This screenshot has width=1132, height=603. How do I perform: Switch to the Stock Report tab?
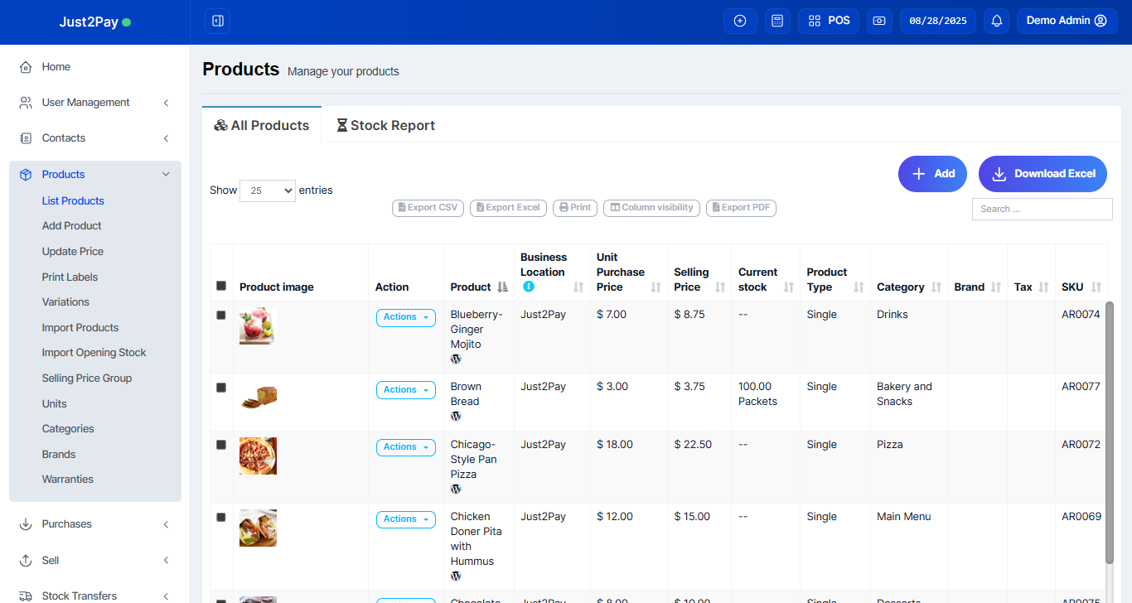pos(385,126)
